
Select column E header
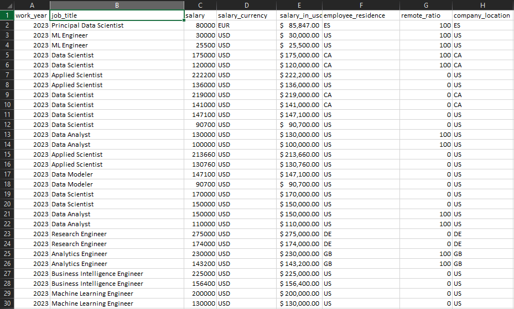click(299, 5)
